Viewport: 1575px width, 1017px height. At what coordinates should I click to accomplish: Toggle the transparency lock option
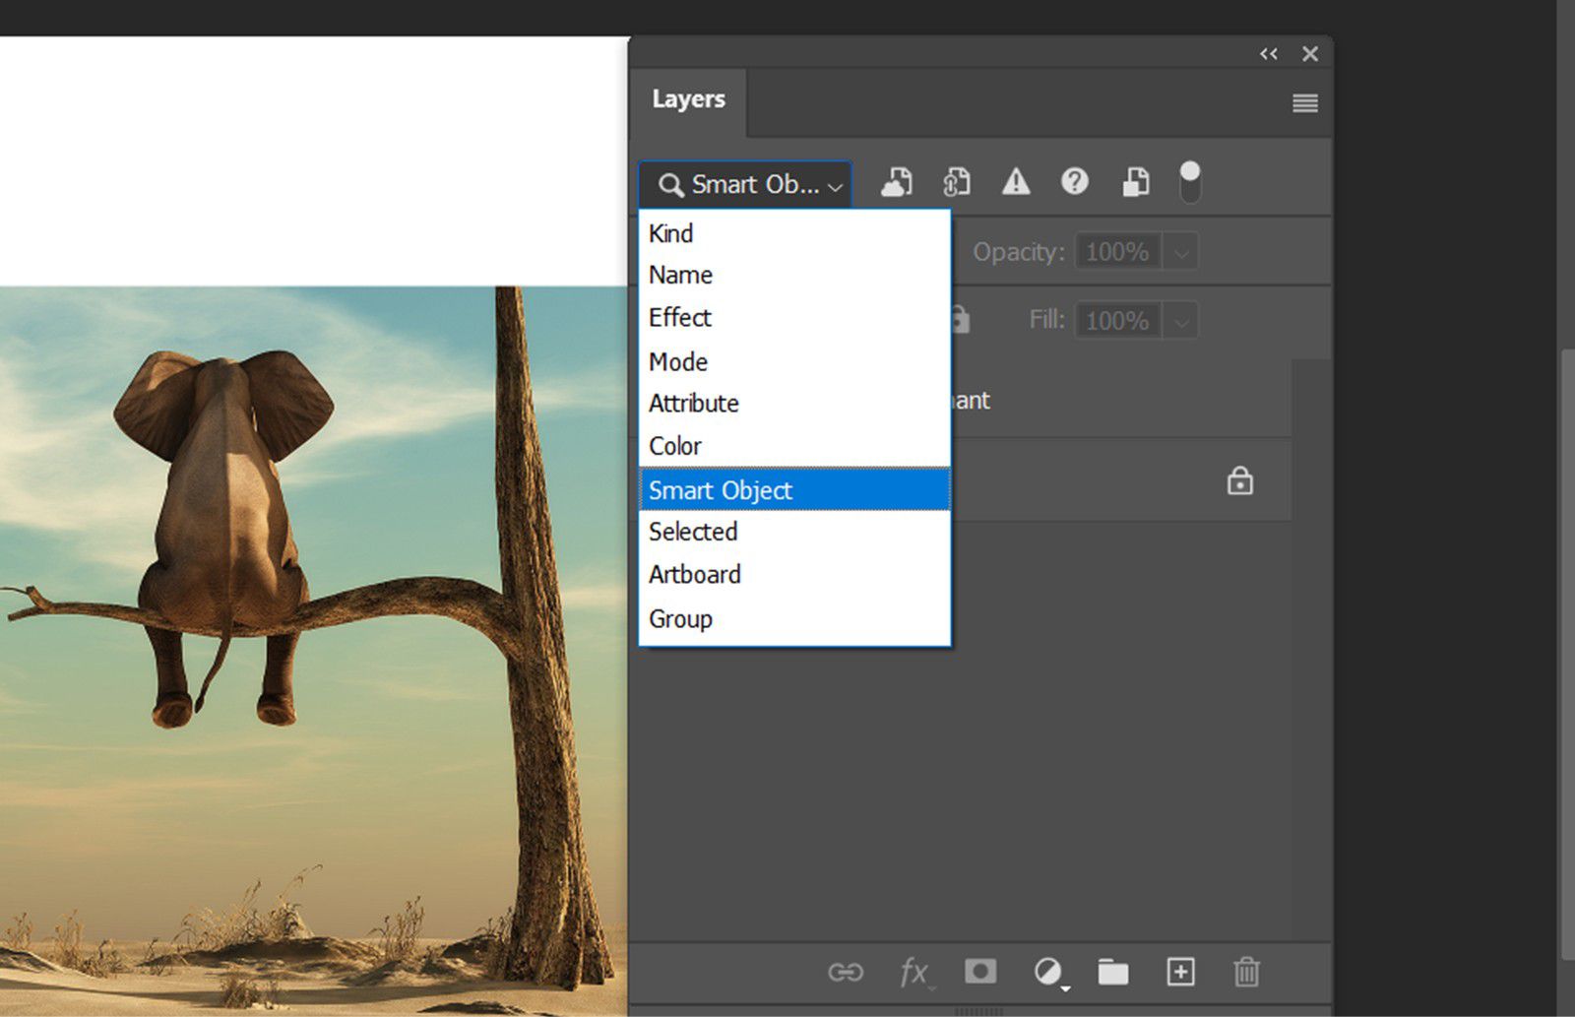tap(958, 320)
